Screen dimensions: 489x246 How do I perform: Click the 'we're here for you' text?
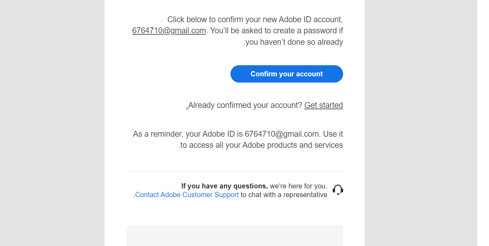[x=298, y=186]
